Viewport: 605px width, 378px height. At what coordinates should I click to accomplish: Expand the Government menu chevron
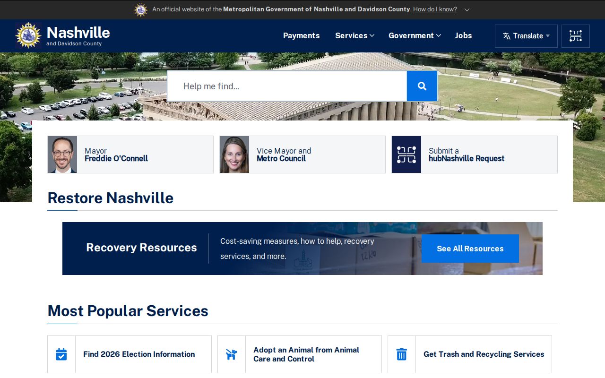(x=439, y=35)
